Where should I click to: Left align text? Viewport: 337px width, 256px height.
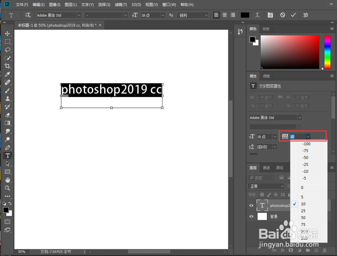(x=216, y=15)
